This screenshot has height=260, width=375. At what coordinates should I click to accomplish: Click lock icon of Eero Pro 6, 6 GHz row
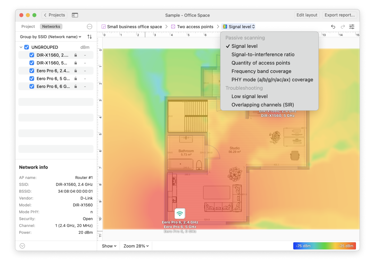76,86
